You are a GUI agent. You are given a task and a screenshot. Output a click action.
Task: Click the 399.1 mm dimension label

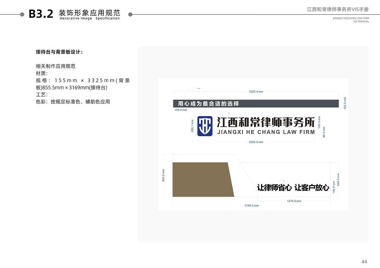(192, 126)
